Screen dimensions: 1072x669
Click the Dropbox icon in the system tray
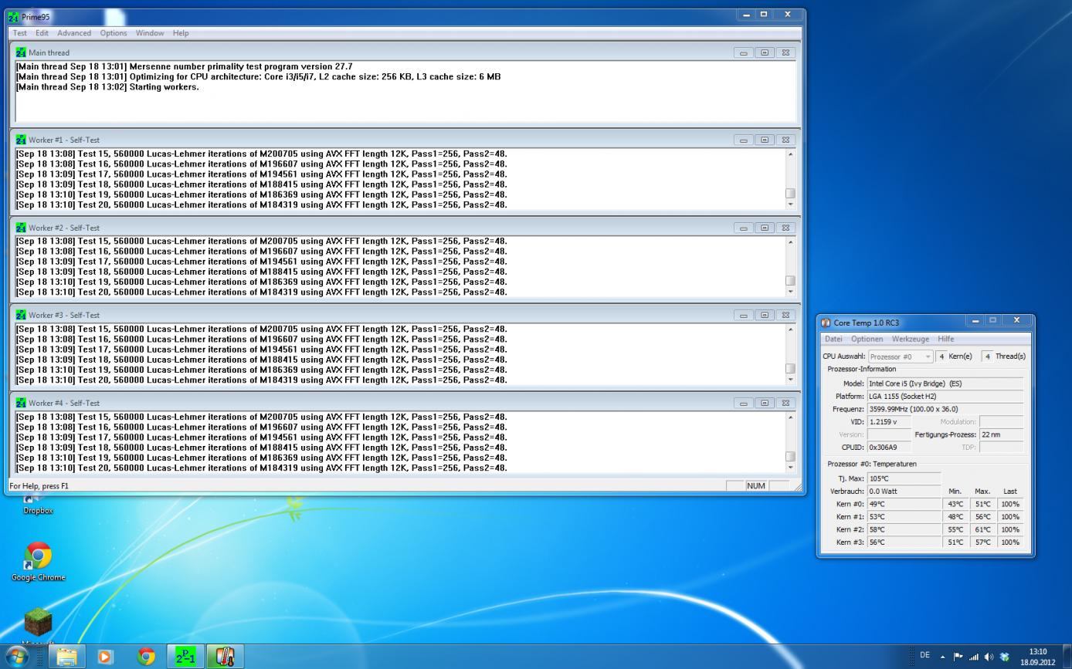pos(1005,656)
